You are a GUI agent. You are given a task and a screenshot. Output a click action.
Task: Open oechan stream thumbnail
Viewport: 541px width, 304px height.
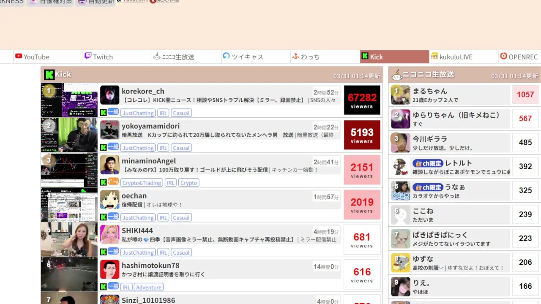click(x=69, y=205)
